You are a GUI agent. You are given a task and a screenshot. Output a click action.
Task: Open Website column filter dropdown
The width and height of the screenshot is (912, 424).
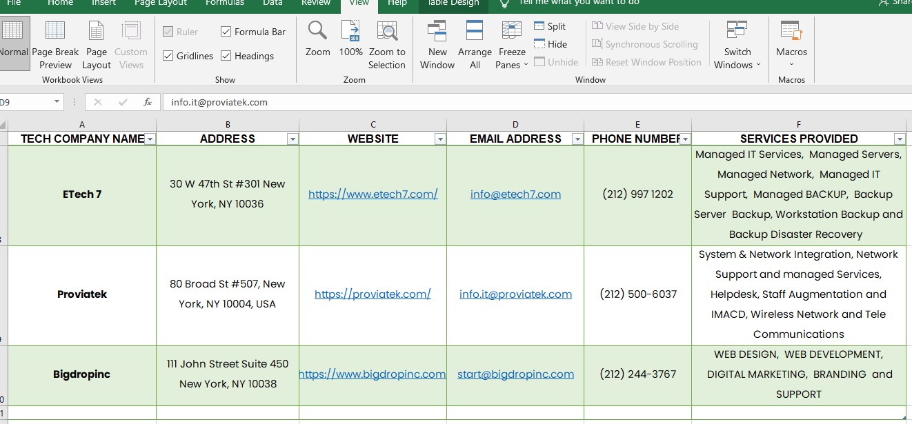(440, 139)
